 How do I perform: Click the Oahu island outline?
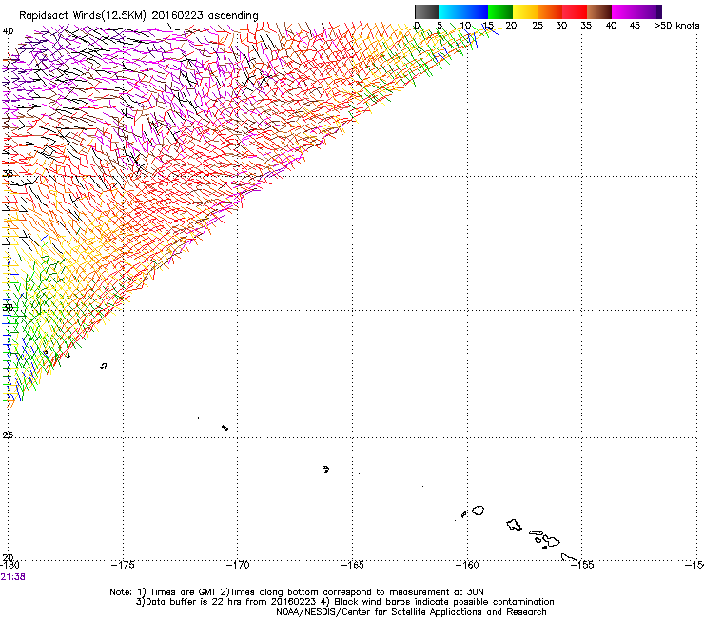click(x=514, y=525)
